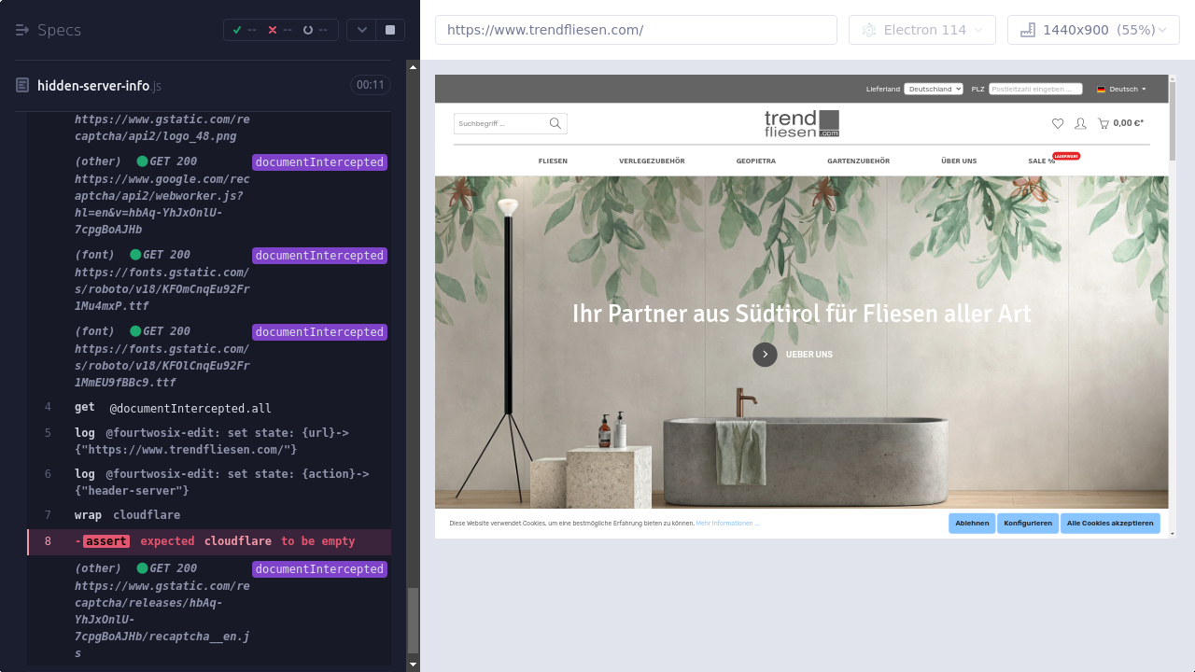Open the GARTENZUBEHÖR navigation menu
Image resolution: width=1195 pixels, height=672 pixels.
[x=858, y=161]
